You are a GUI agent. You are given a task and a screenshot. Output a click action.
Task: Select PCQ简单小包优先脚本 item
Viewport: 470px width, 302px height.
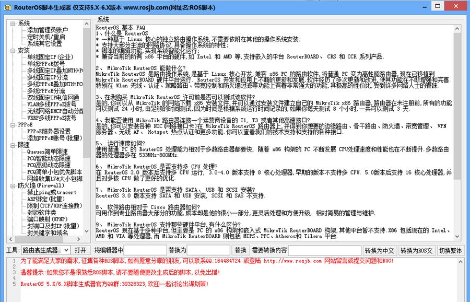pyautogui.click(x=54, y=172)
